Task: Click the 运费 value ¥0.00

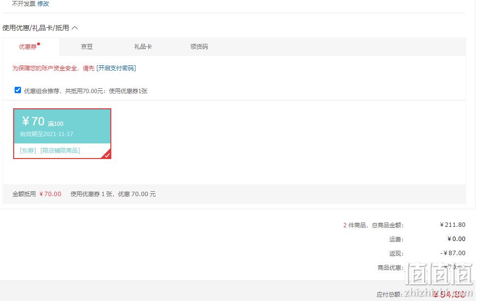Action: coord(456,239)
